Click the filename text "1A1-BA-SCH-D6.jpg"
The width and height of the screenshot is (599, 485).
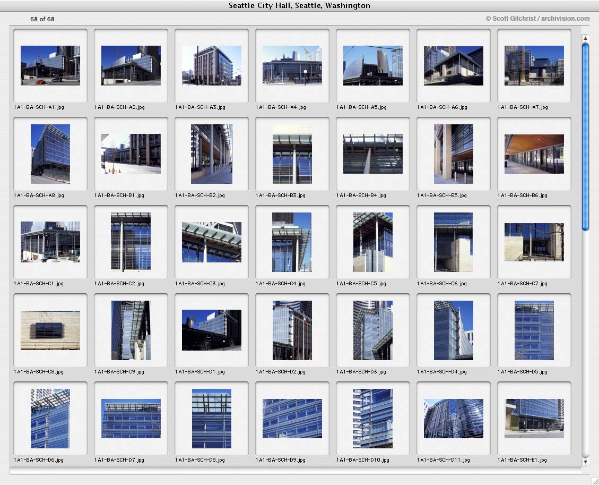pyautogui.click(x=39, y=460)
